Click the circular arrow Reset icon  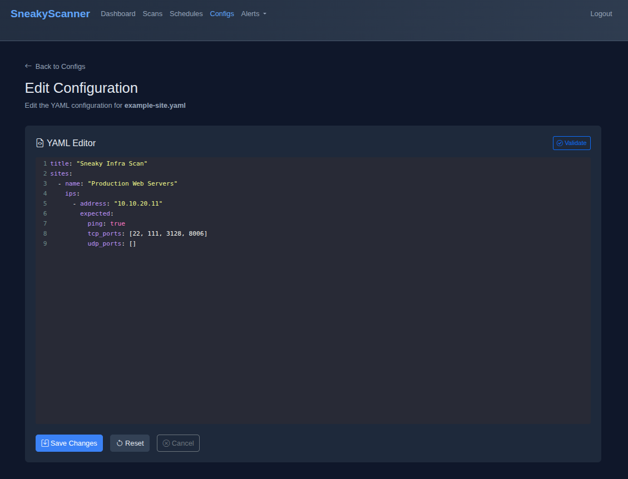click(x=120, y=443)
